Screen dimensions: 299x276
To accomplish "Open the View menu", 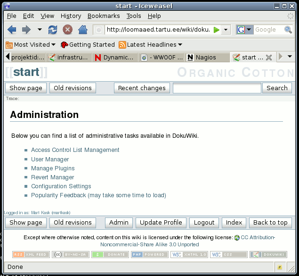I will coord(47,16).
